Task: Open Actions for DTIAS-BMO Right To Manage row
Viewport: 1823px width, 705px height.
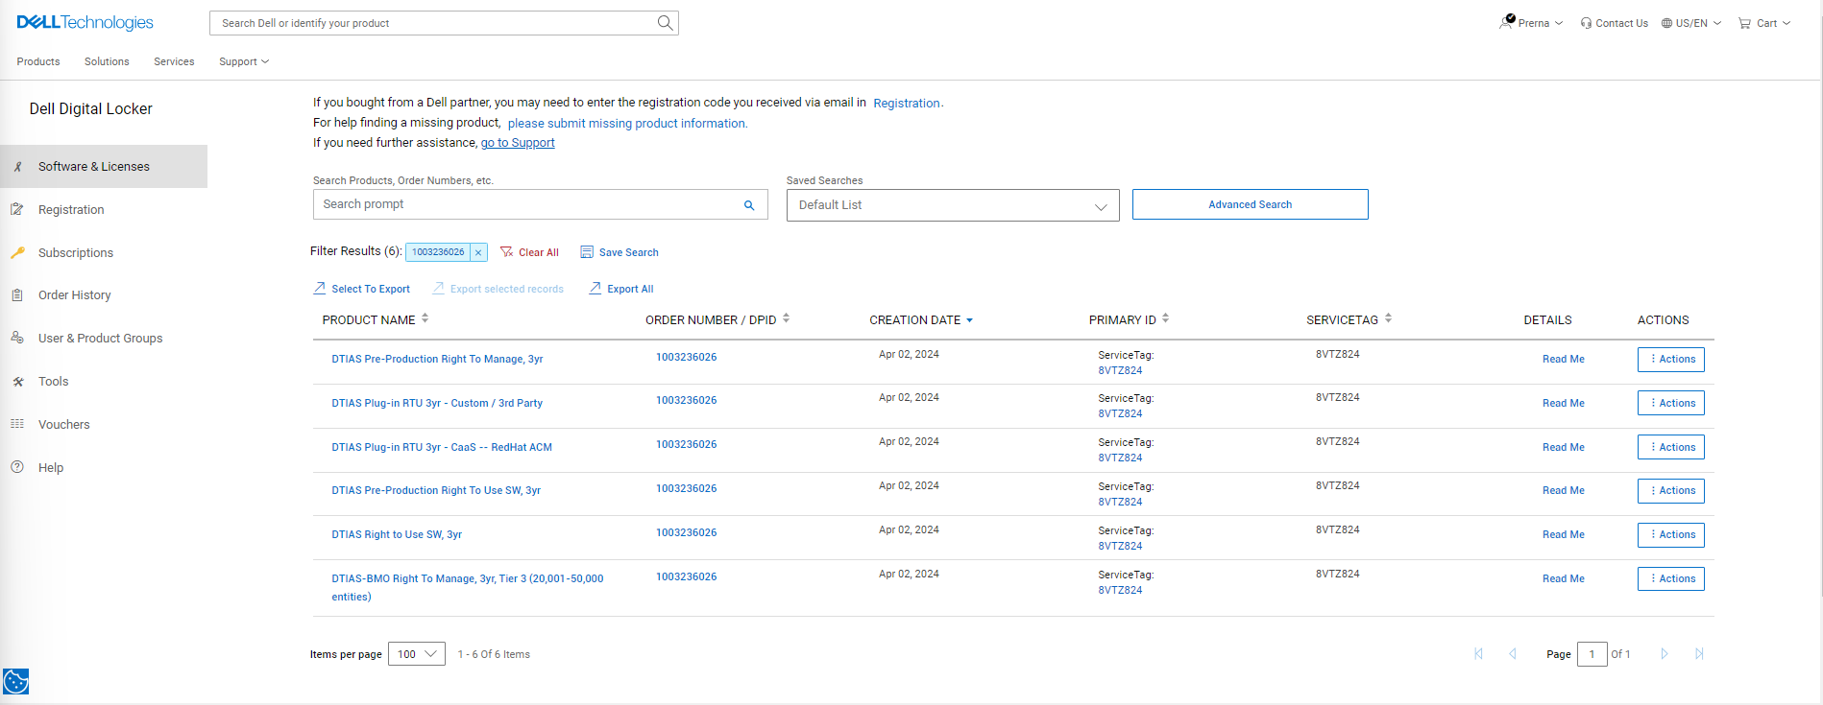Action: click(1671, 578)
